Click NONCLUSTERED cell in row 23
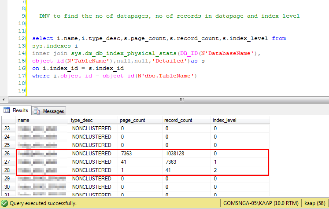 [93, 128]
